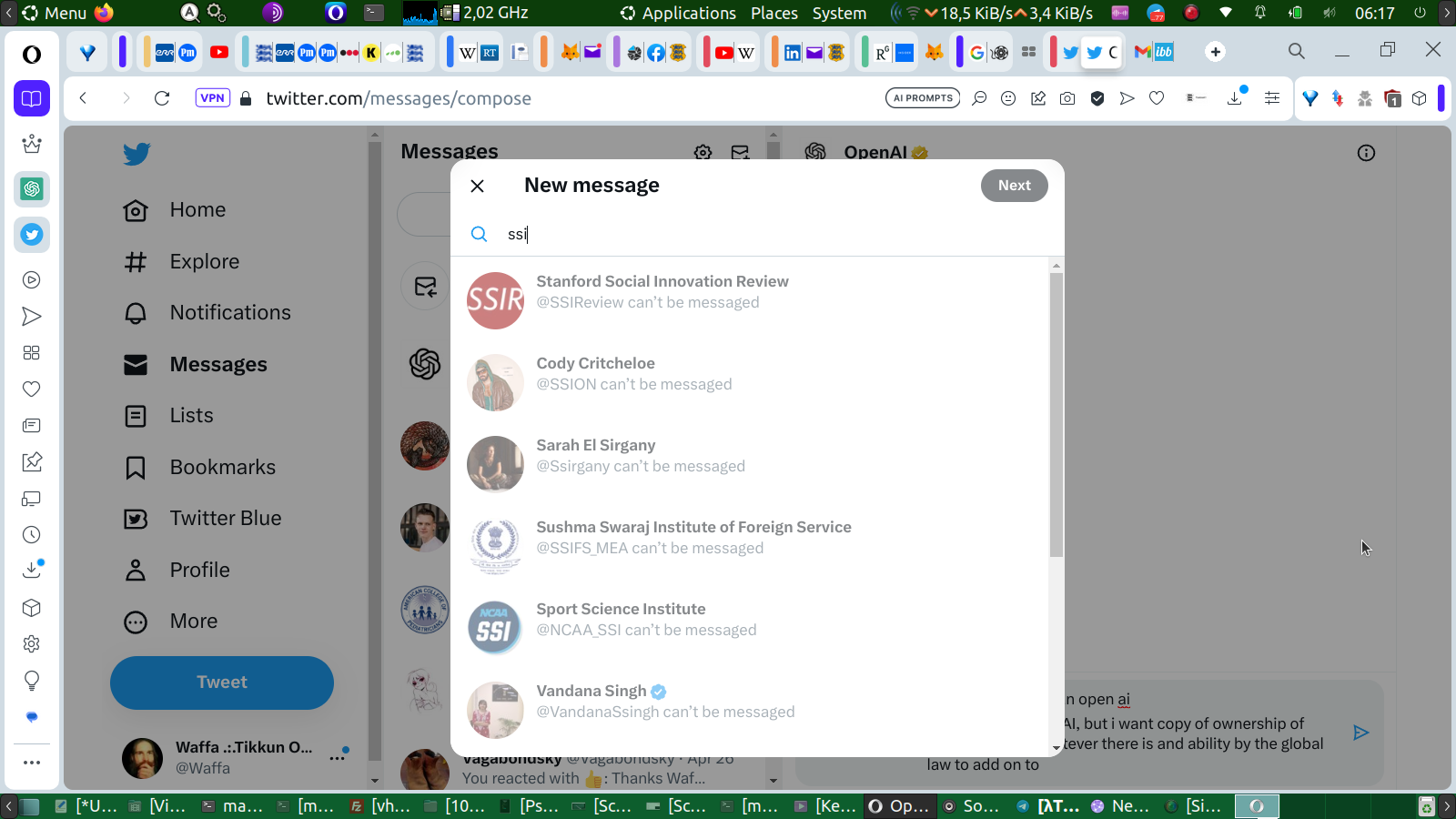
Task: Open Opera workspaces book icon
Action: [32, 98]
